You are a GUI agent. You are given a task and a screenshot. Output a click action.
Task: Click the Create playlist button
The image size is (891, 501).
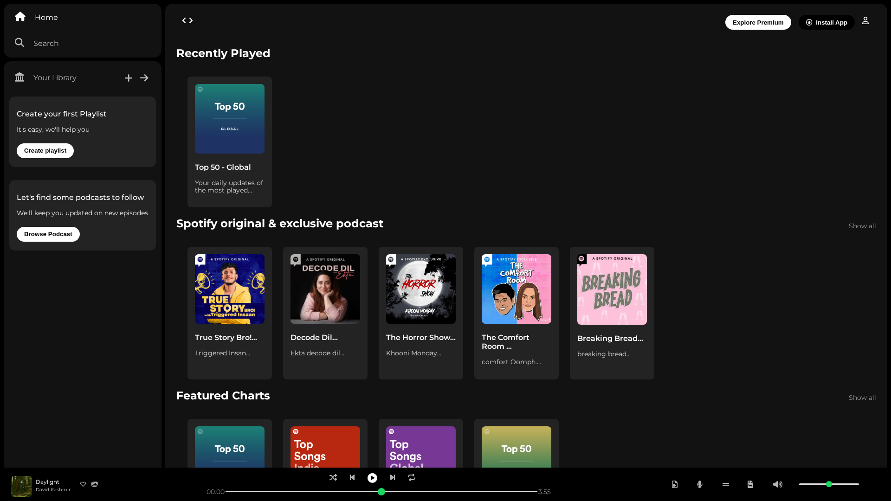(x=45, y=151)
